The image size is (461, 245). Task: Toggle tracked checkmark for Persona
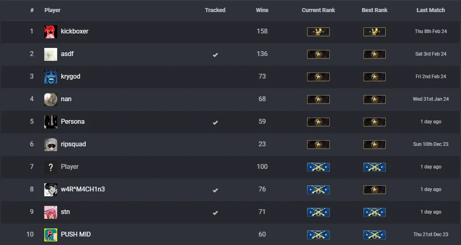215,122
